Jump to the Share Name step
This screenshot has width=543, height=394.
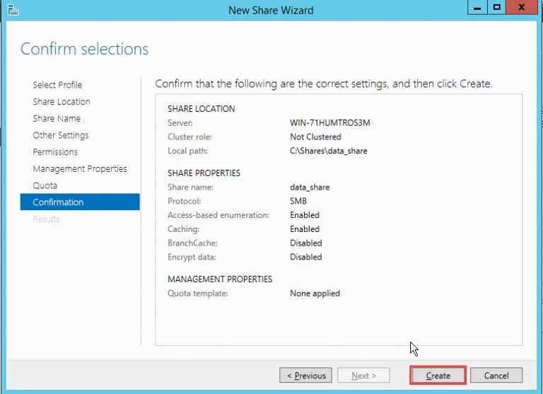[57, 119]
